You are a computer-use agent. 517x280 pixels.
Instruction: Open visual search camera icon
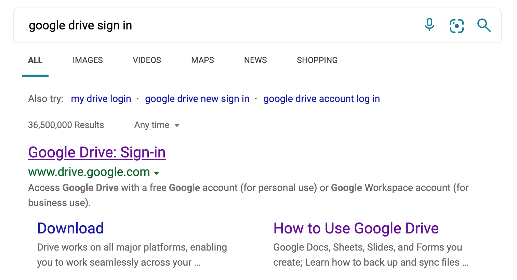tap(457, 26)
